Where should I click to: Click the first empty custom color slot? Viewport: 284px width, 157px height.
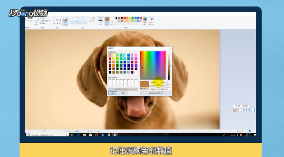point(110,81)
